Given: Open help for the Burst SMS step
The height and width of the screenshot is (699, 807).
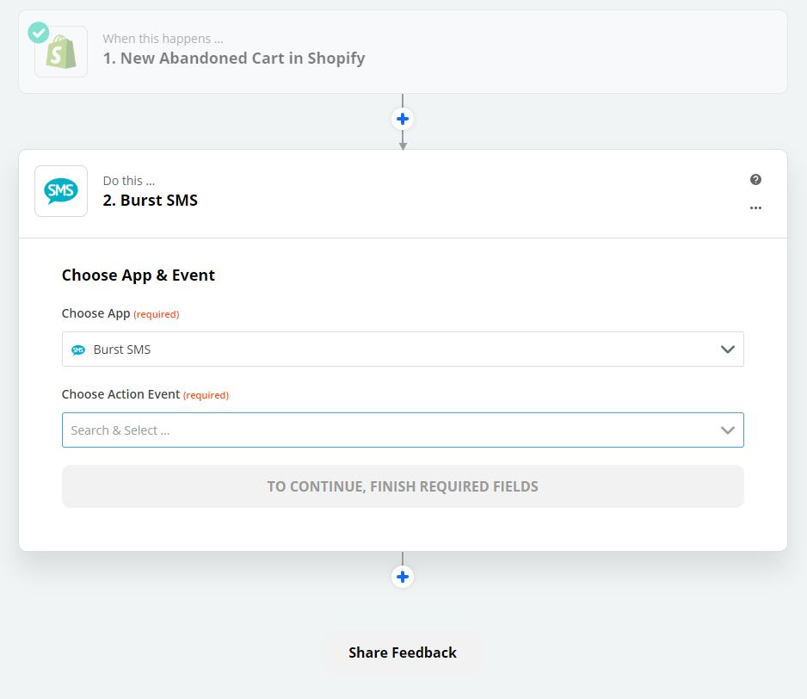Looking at the screenshot, I should [755, 179].
